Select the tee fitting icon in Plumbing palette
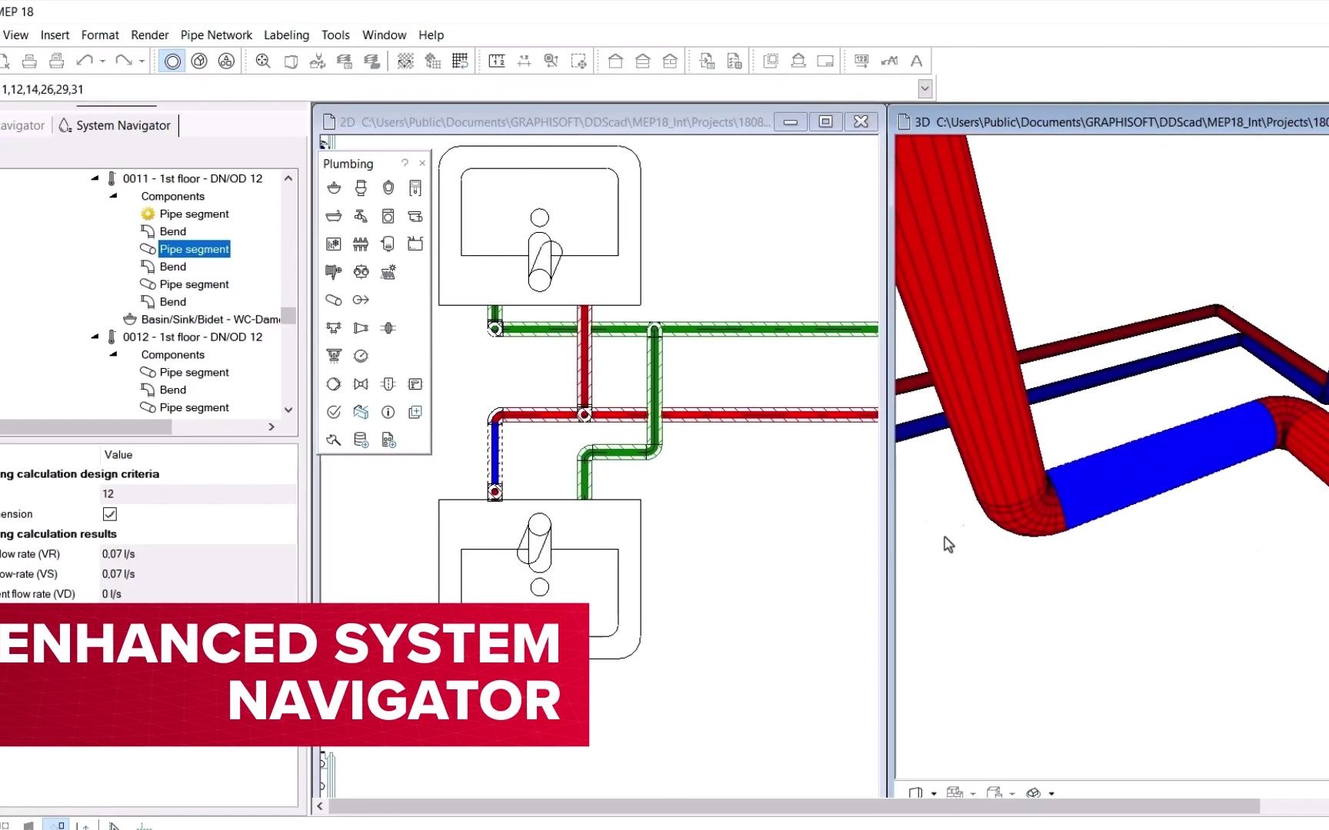 tap(334, 328)
